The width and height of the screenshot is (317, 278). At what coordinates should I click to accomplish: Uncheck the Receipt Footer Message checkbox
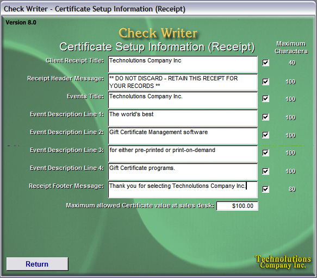pyautogui.click(x=265, y=189)
